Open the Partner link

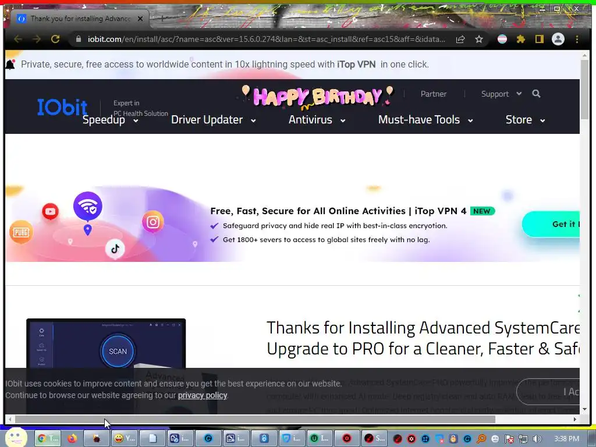(x=433, y=94)
